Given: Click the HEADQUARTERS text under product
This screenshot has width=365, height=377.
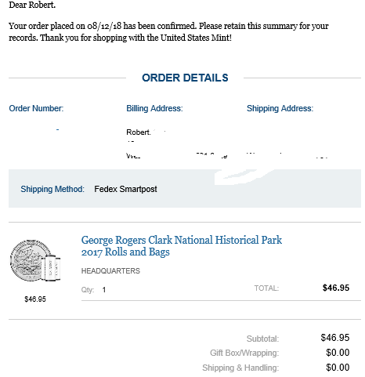Looking at the screenshot, I should pos(110,271).
